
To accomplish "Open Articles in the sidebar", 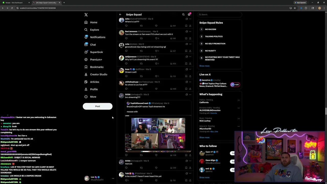I will [x=92, y=82].
